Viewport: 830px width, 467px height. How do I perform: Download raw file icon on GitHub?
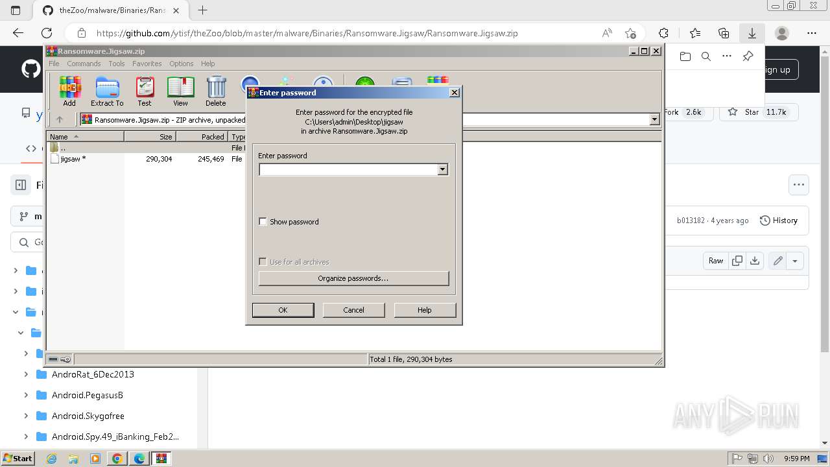pyautogui.click(x=755, y=261)
